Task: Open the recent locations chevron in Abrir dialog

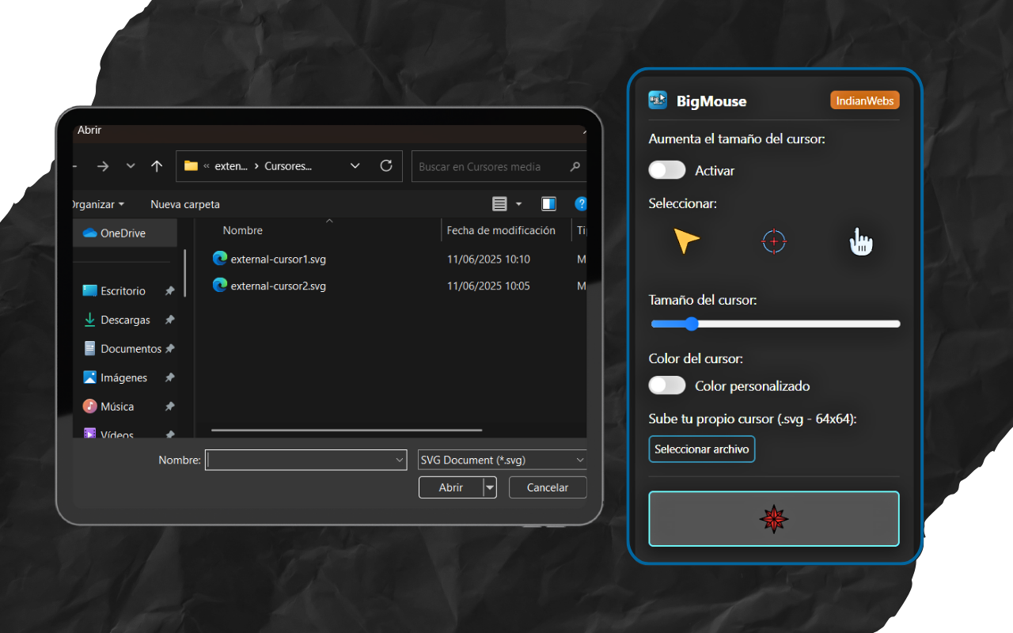Action: coord(131,166)
